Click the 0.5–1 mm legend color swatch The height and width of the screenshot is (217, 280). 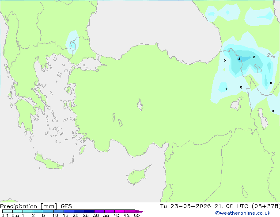tap(18, 211)
